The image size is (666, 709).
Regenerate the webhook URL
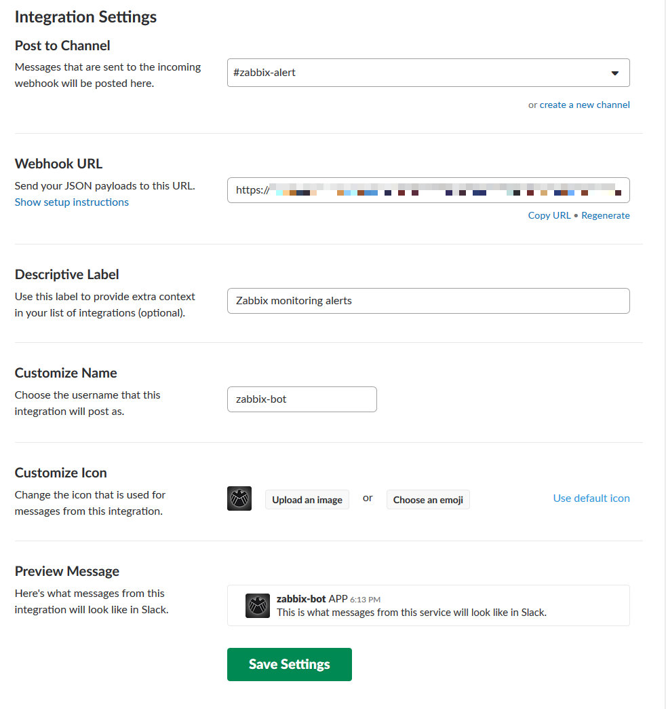605,216
